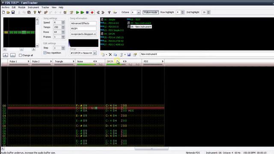
Task: Click the Advanced Effects song title field
Action: pyautogui.click(x=83, y=23)
